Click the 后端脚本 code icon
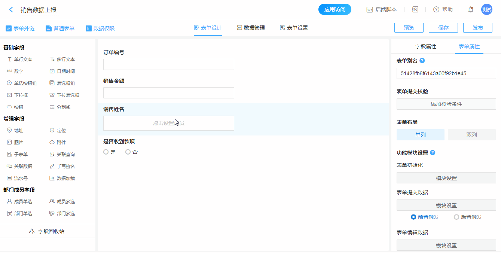501x253 pixels. pyautogui.click(x=370, y=10)
